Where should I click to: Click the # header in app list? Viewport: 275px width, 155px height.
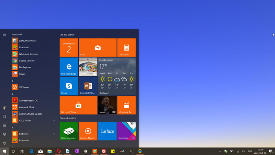pos(12,81)
